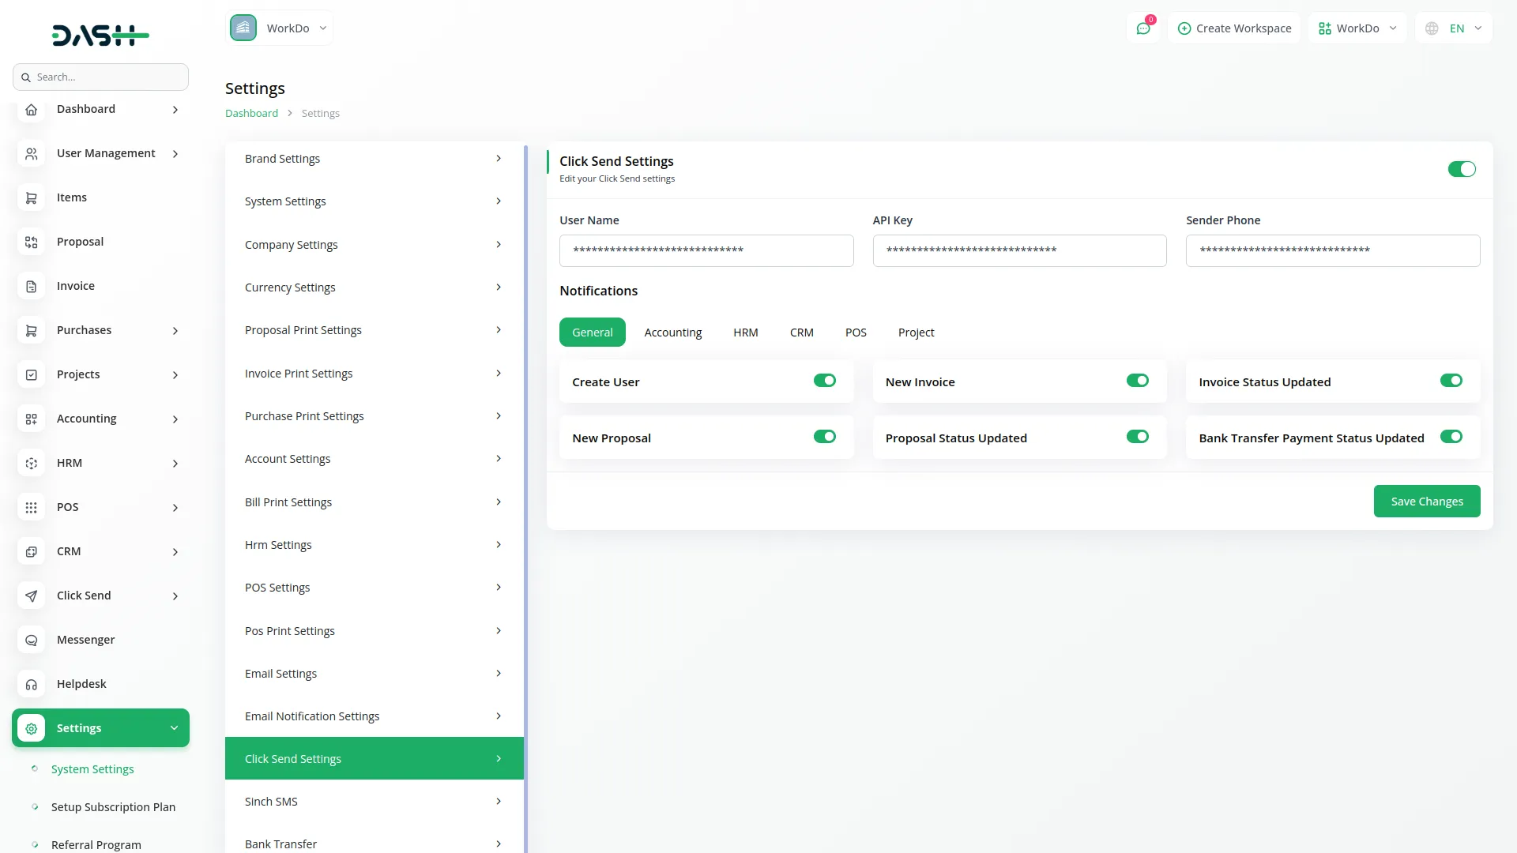Click the HRM icon in sidebar
Screen dimensions: 1517x853
[31, 463]
